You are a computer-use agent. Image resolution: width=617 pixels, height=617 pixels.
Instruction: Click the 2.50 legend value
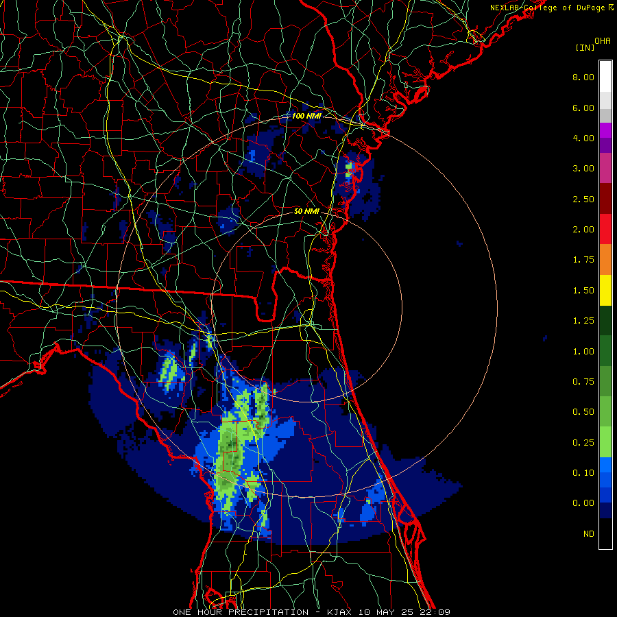pyautogui.click(x=583, y=199)
